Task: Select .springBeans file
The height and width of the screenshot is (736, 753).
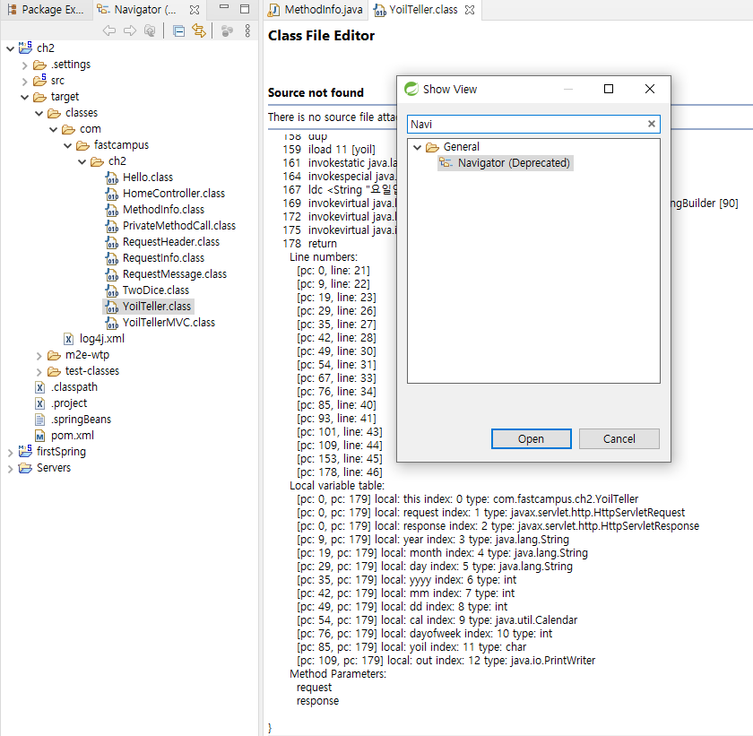Action: pyautogui.click(x=81, y=420)
